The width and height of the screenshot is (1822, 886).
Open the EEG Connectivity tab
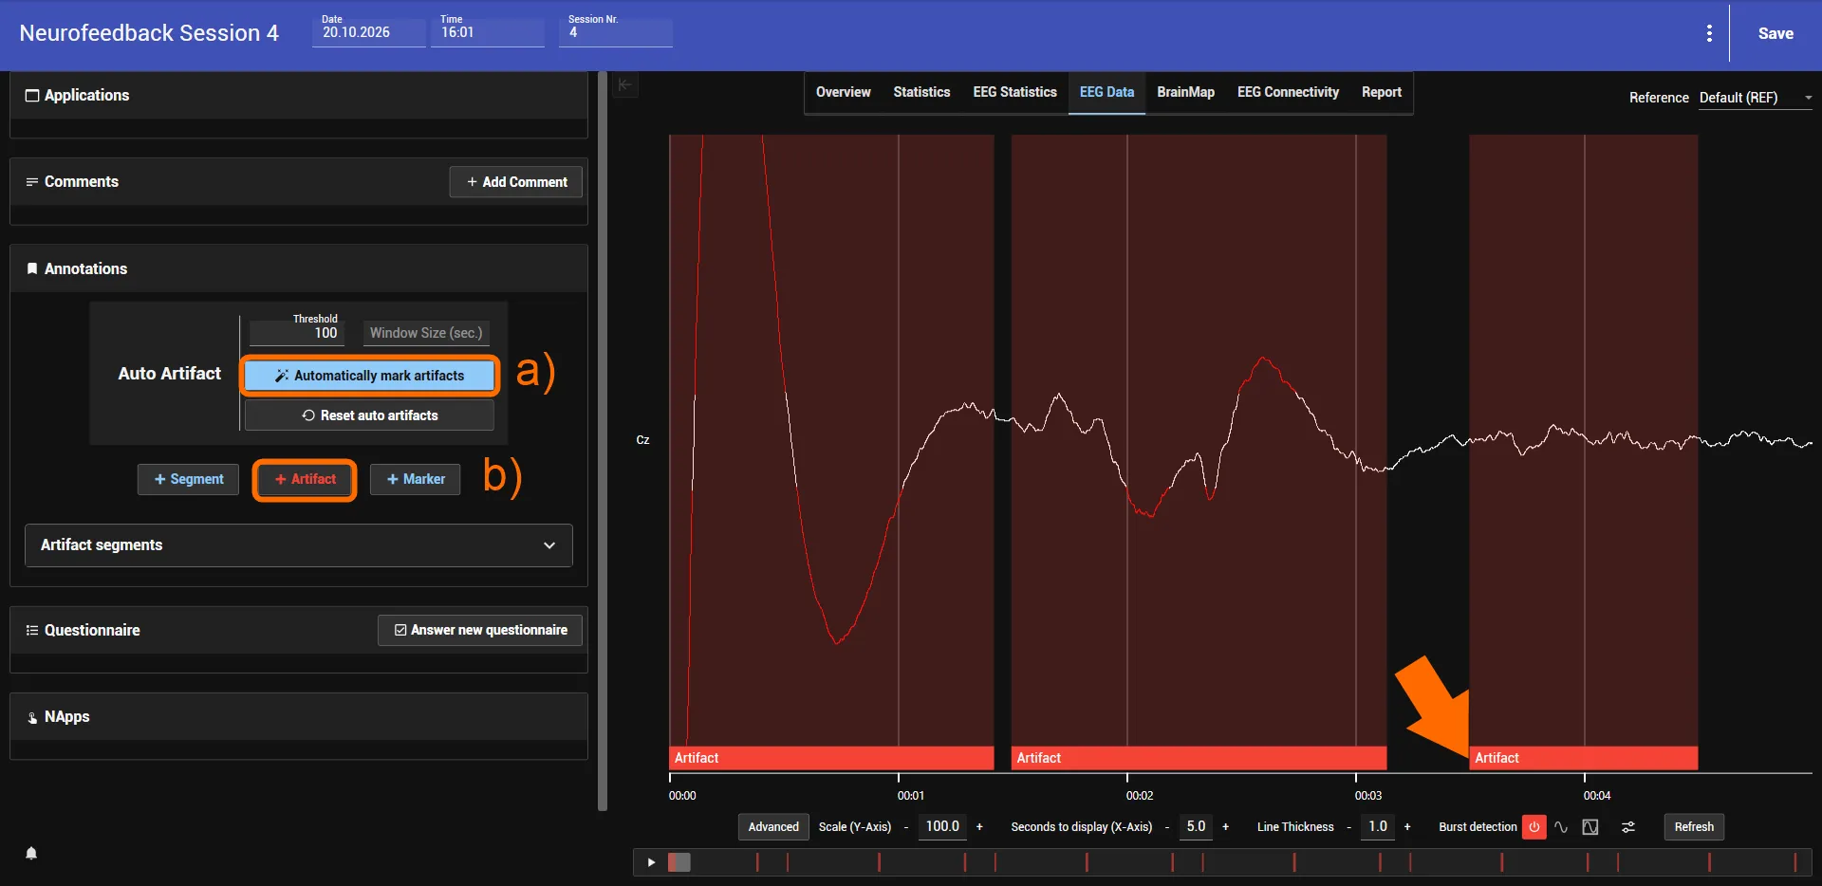pyautogui.click(x=1288, y=92)
